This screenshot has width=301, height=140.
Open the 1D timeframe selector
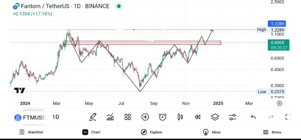pyautogui.click(x=56, y=117)
